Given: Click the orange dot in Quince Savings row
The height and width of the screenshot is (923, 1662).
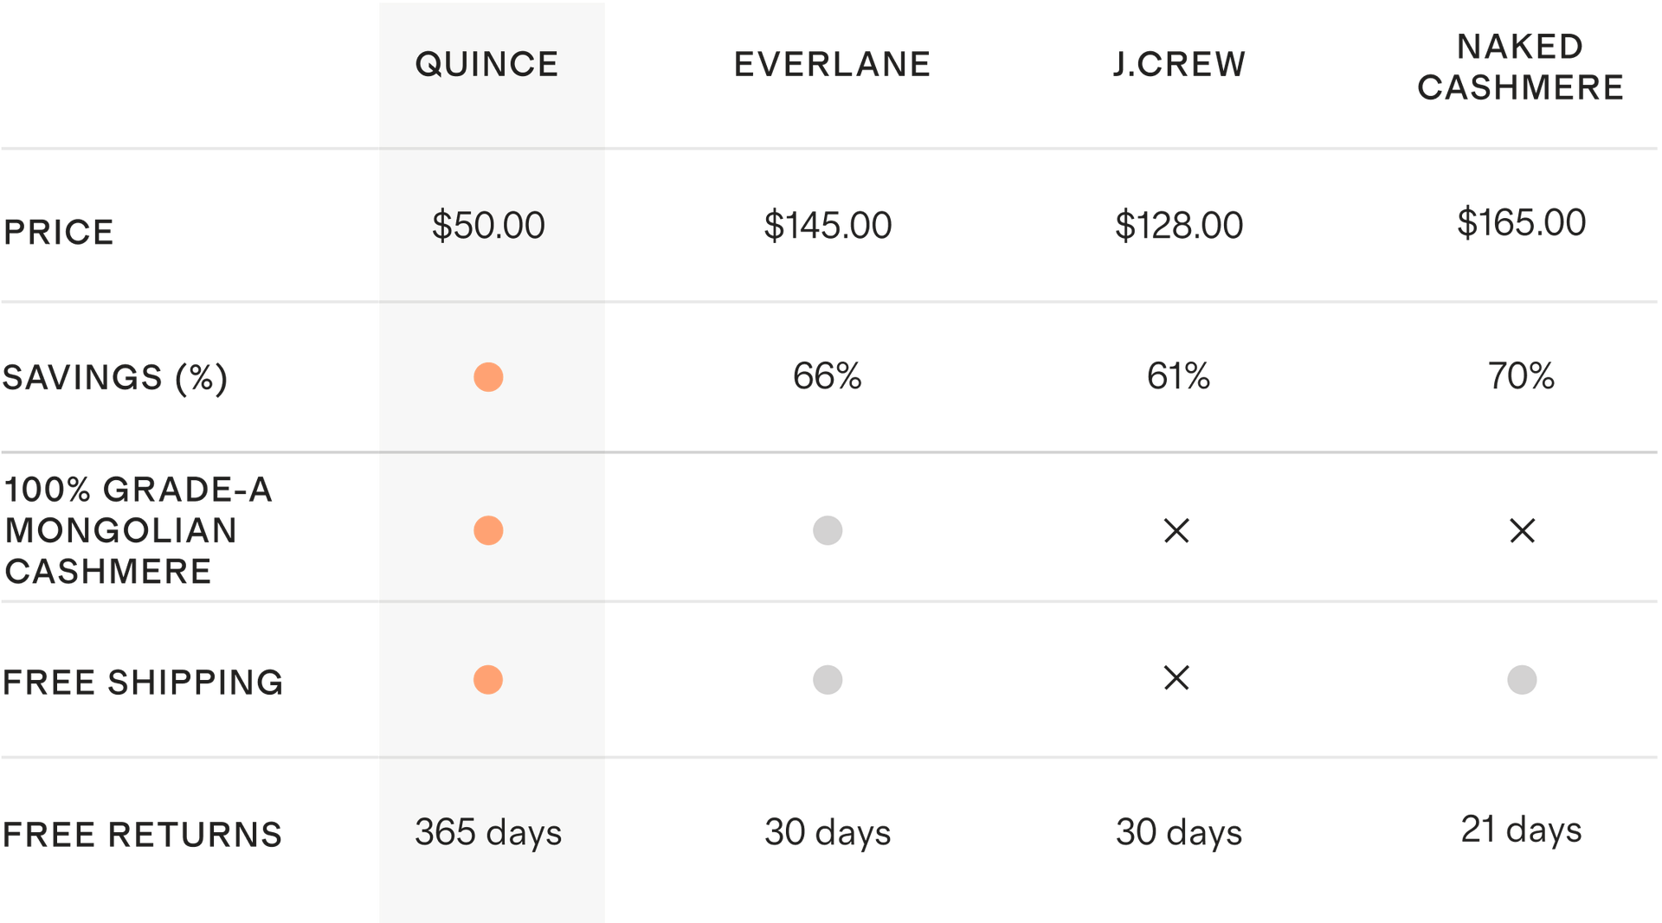Looking at the screenshot, I should click(488, 377).
